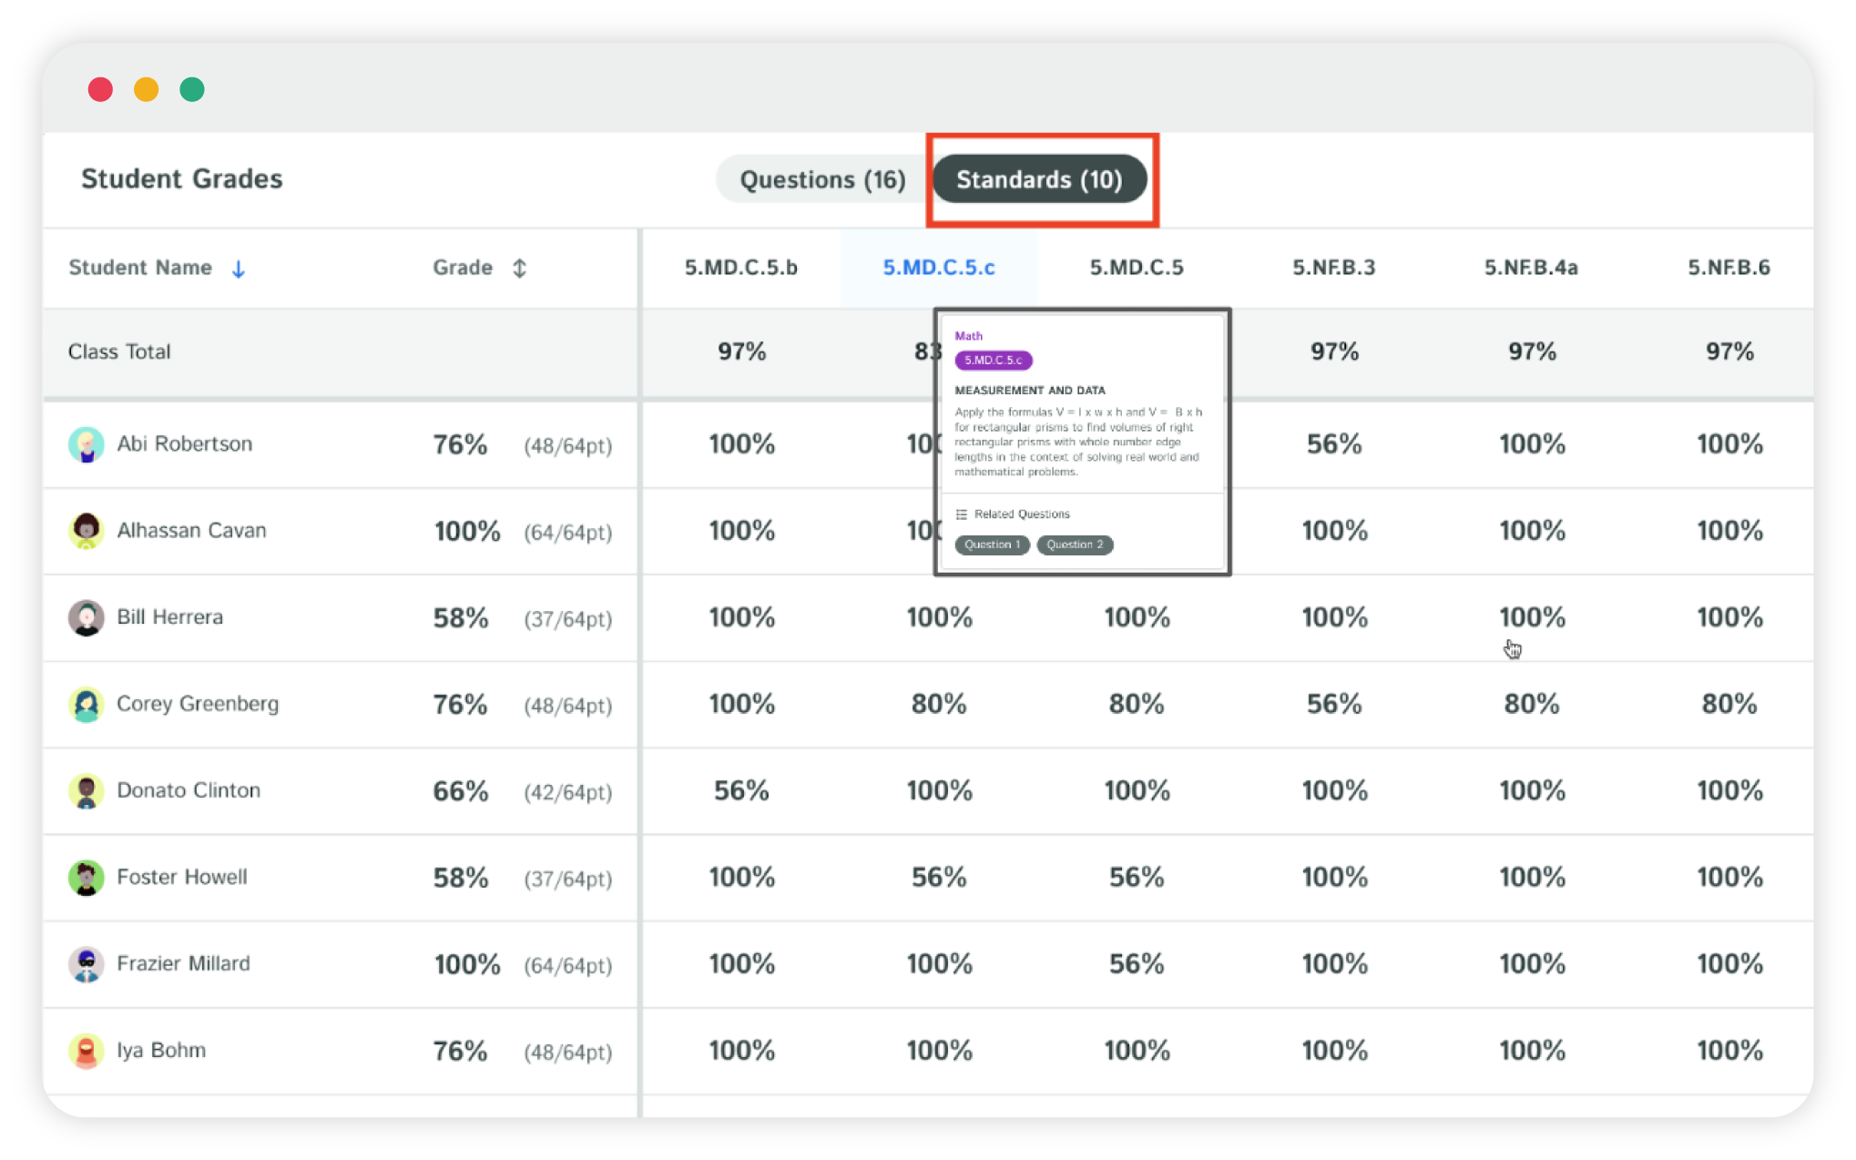Open the Question 1 related tag
1856x1160 pixels.
coord(992,544)
